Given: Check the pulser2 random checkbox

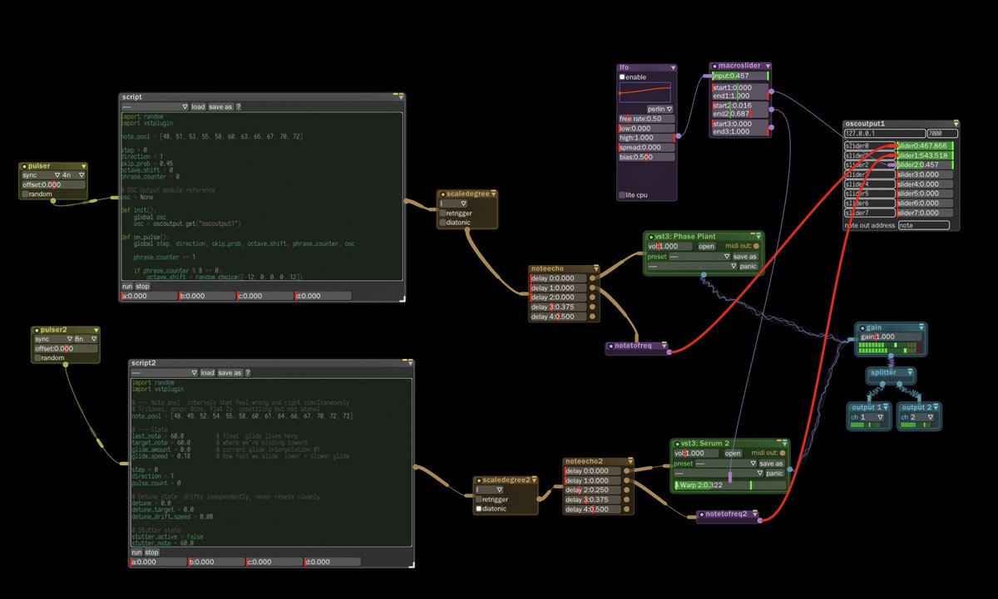Looking at the screenshot, I should pos(38,357).
